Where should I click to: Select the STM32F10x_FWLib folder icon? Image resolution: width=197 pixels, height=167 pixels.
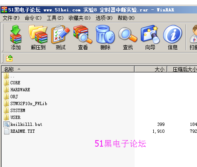click(x=6, y=103)
